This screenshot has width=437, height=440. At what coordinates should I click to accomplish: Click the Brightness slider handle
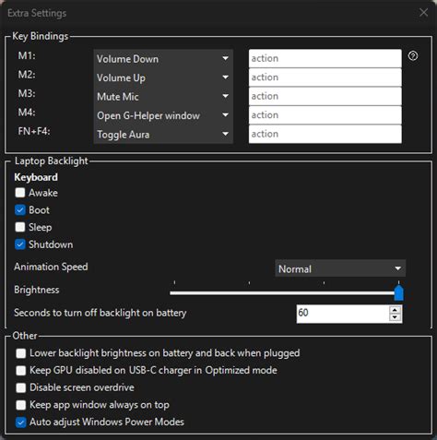pyautogui.click(x=398, y=292)
